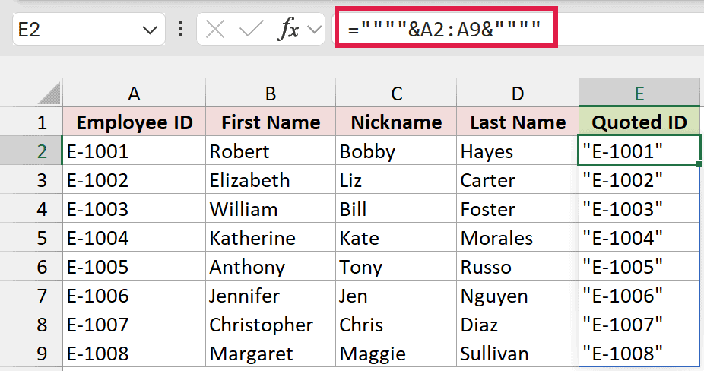
Task: Select the quoted cell "E-1003" in column E
Action: 639,209
